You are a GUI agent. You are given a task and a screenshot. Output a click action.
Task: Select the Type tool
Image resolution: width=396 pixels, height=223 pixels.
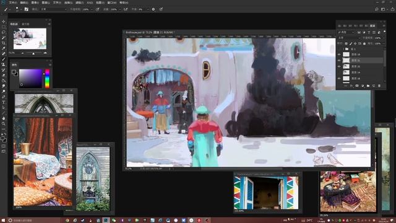click(3, 102)
